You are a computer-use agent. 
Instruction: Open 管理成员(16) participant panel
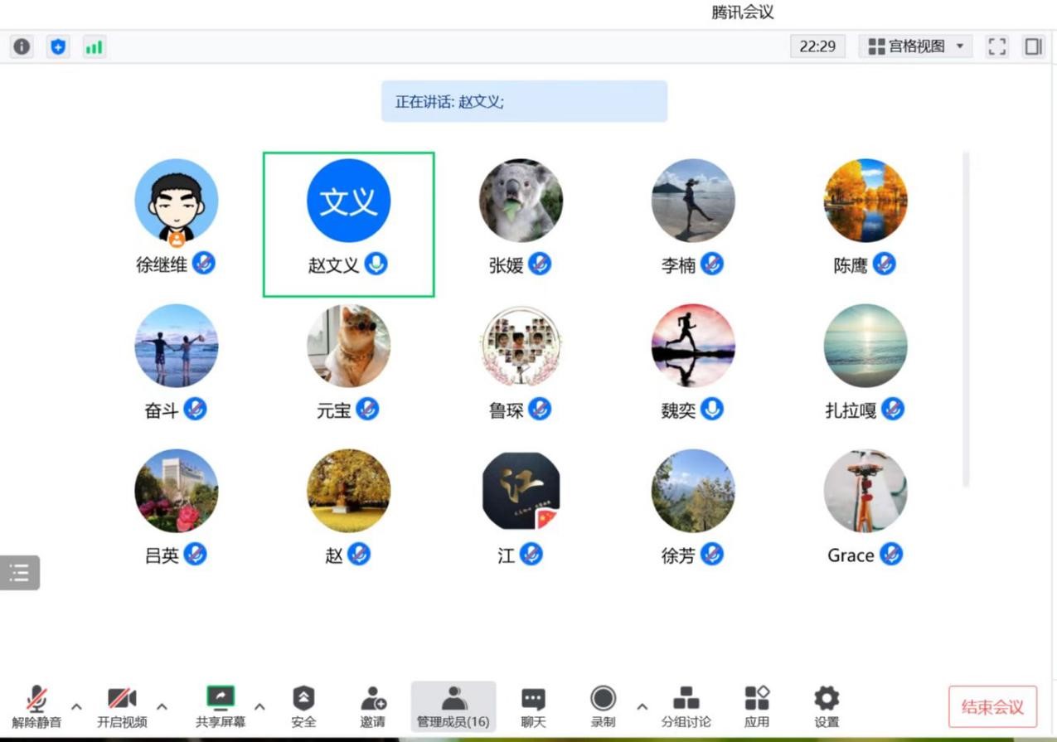point(453,706)
